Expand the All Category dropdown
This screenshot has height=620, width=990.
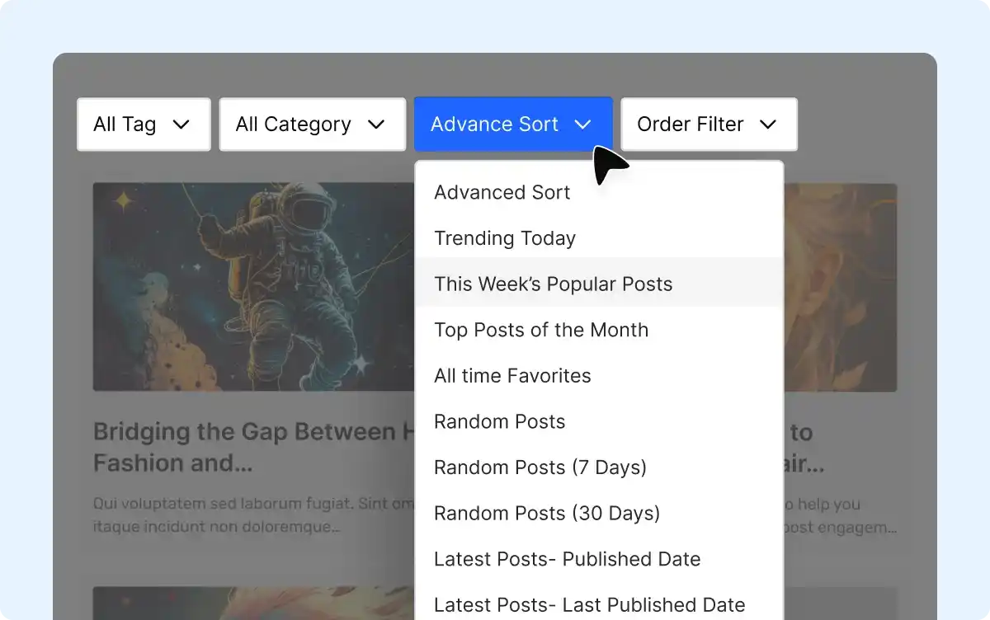pos(311,124)
